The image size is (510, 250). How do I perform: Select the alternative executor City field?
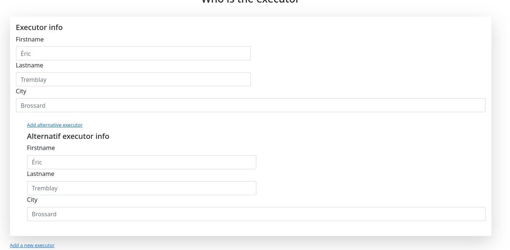click(256, 214)
